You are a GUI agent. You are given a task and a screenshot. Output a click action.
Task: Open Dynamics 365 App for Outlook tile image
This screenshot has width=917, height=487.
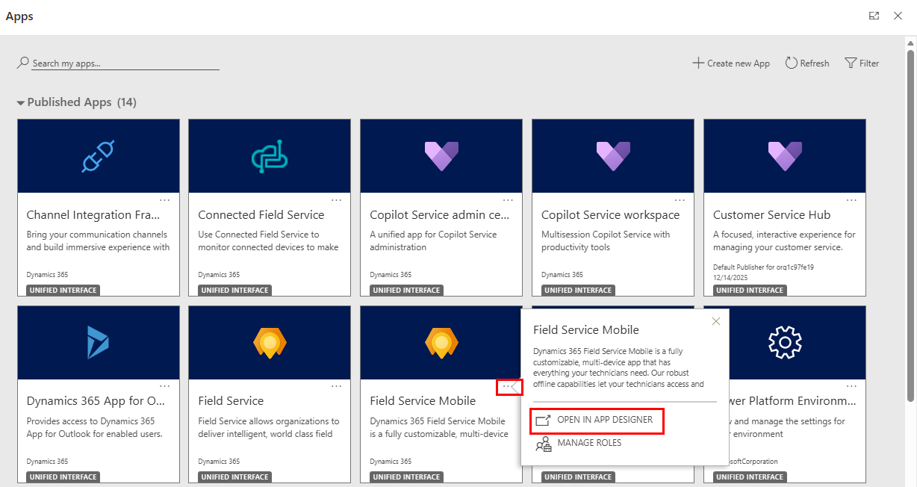(x=99, y=342)
